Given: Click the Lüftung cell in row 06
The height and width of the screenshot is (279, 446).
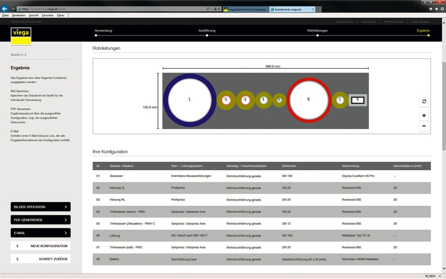Looking at the screenshot, I should tap(115, 235).
